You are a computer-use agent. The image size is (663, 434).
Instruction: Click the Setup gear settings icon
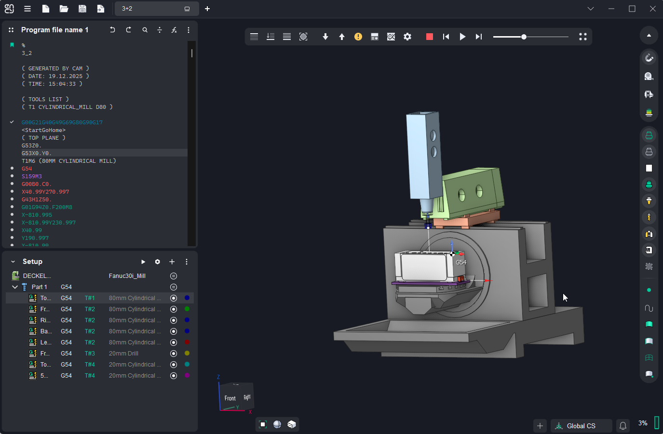(157, 262)
